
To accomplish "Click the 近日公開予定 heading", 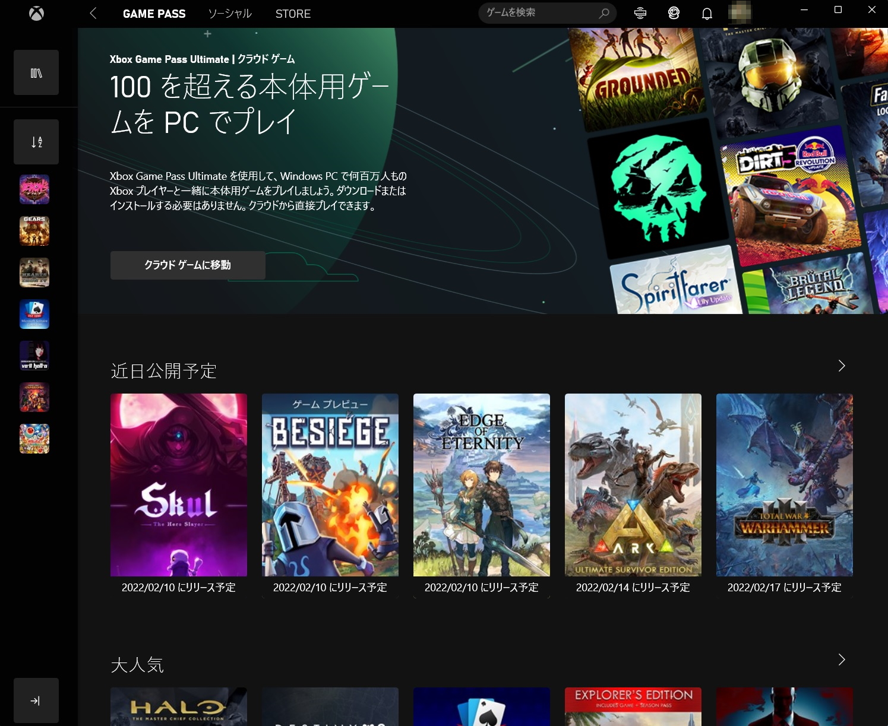I will (x=164, y=372).
